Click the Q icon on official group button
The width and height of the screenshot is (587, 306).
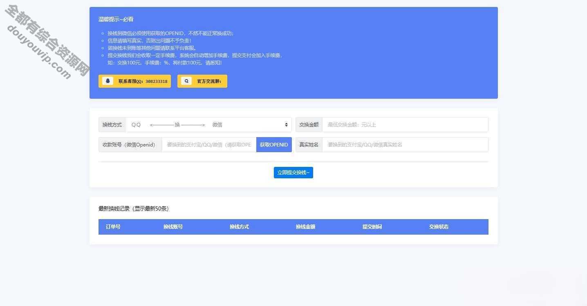click(x=186, y=81)
